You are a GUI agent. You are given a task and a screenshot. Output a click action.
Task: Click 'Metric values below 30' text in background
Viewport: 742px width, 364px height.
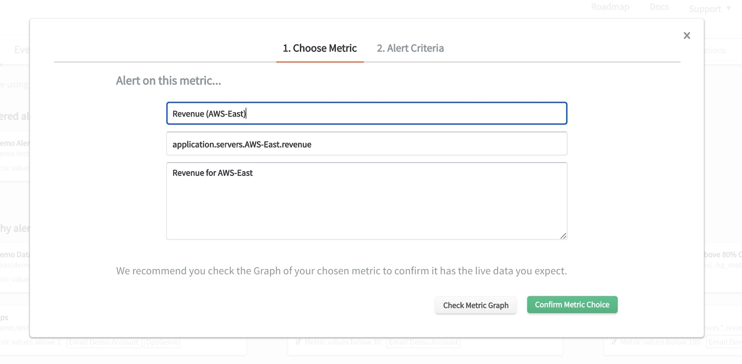[343, 342]
